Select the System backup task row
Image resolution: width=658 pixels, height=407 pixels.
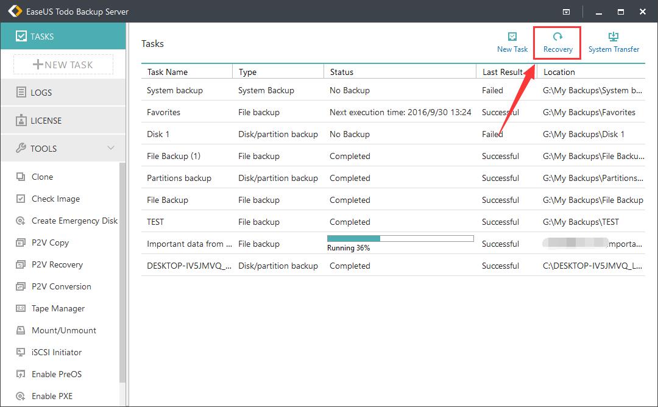tap(393, 90)
